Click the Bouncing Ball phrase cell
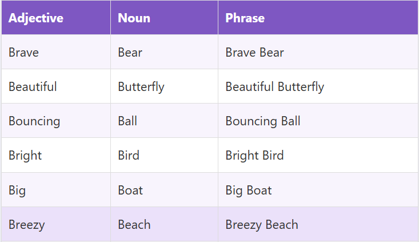This screenshot has height=242, width=419. (x=262, y=121)
